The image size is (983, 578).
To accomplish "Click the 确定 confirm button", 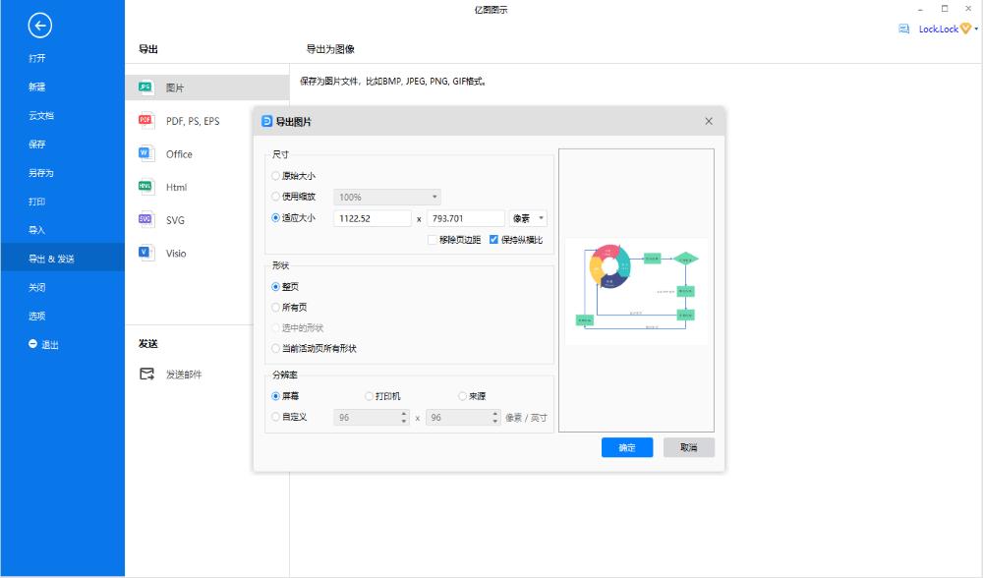I will click(x=626, y=447).
